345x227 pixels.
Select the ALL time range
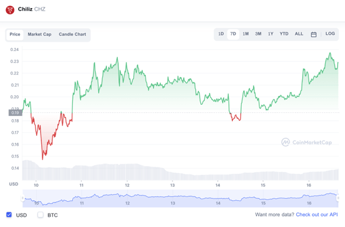tap(299, 34)
